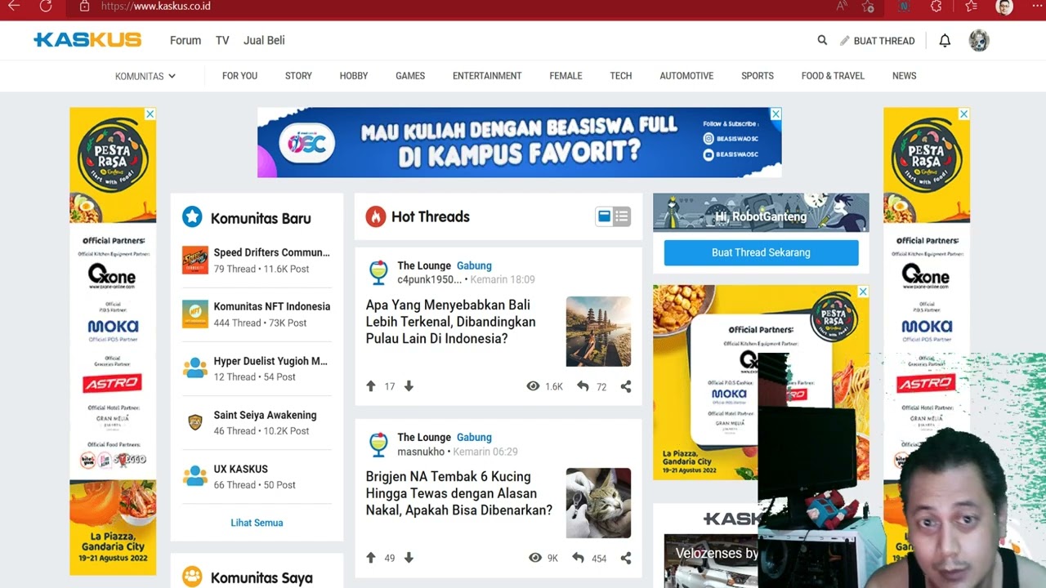Close the left Pesta Rasa ad

coord(150,114)
